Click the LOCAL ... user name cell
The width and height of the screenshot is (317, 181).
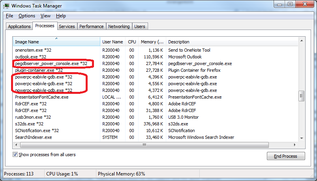click(x=111, y=97)
